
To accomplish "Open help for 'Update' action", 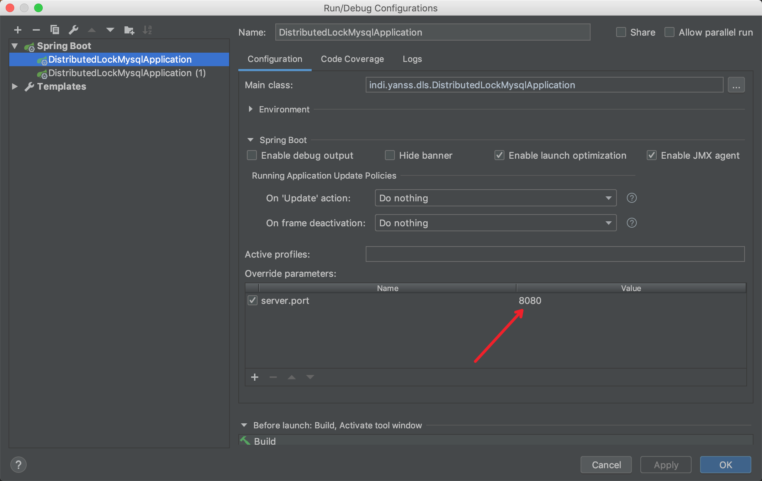I will coord(631,198).
